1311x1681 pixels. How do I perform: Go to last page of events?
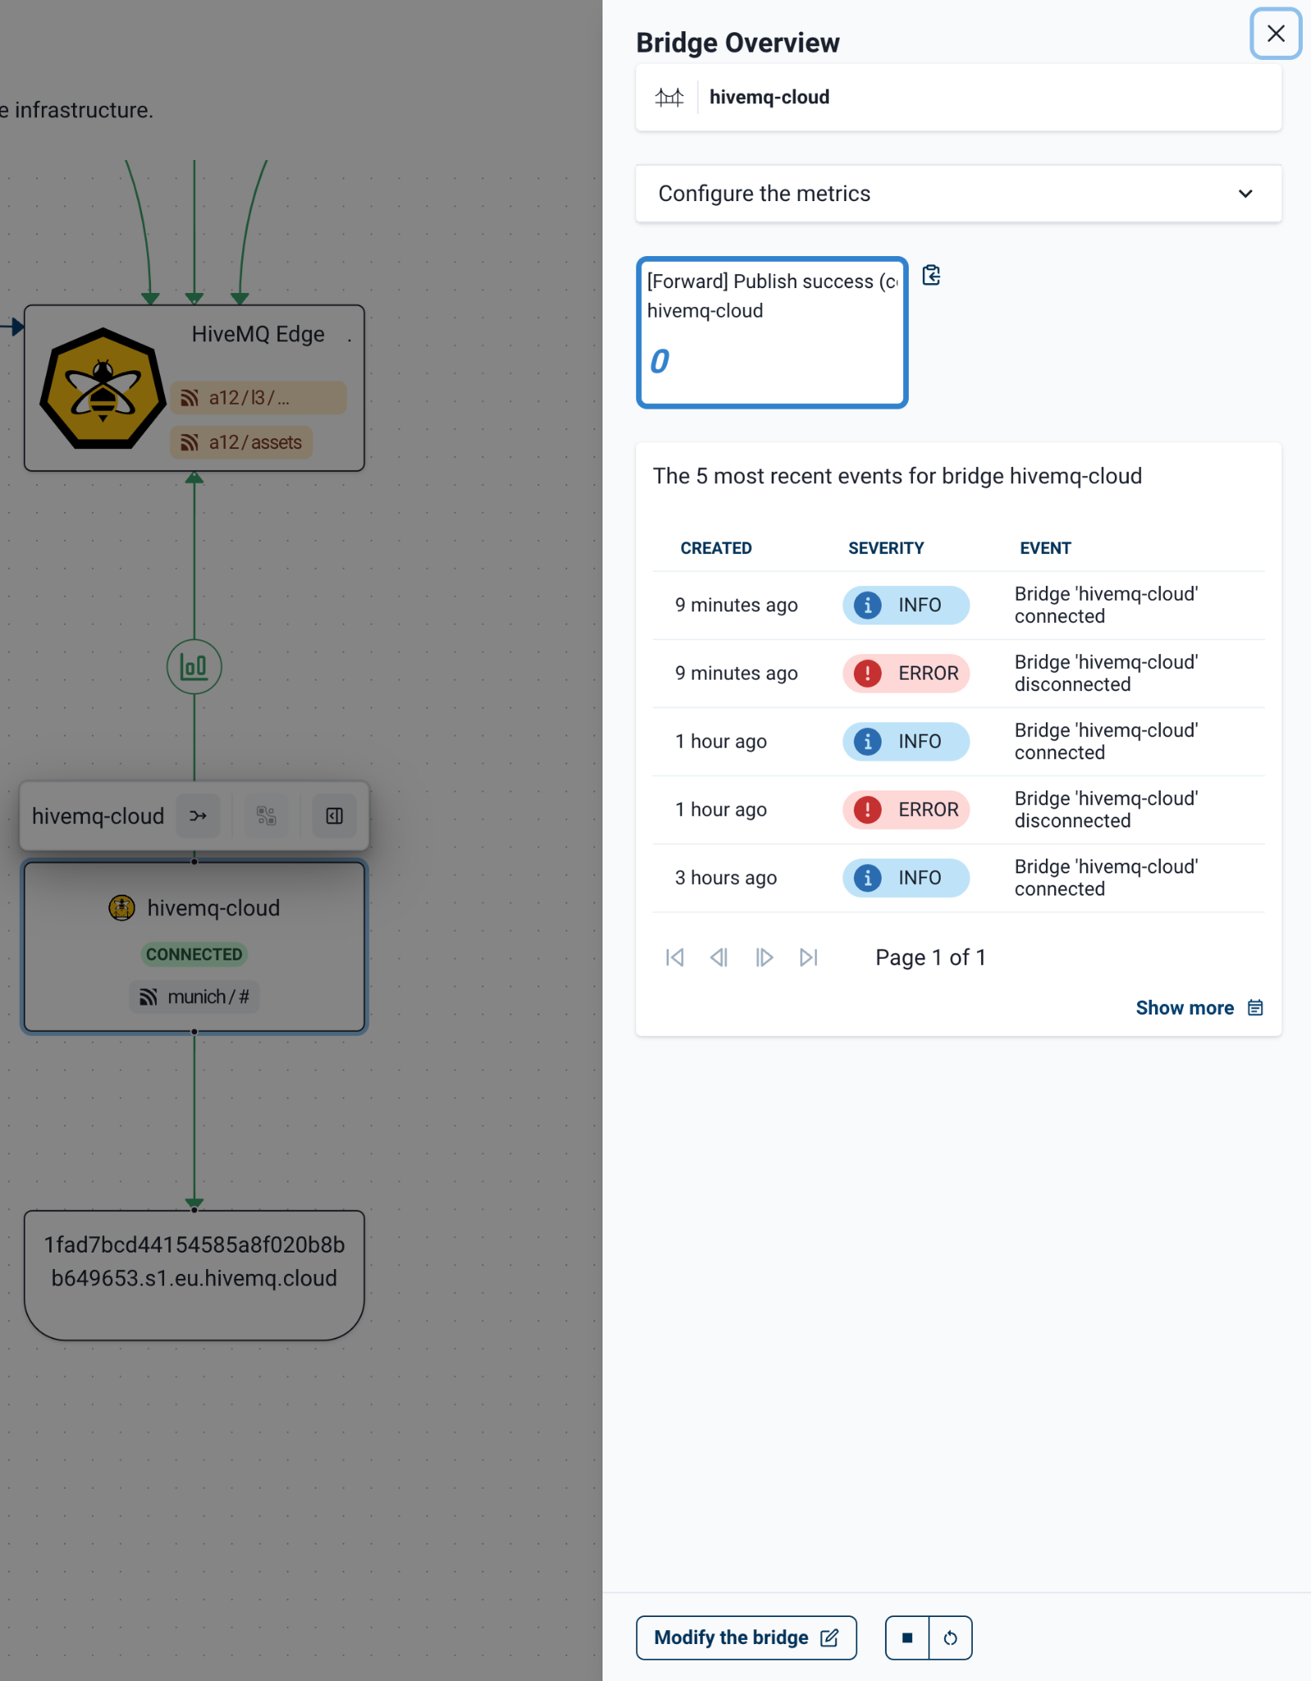click(x=809, y=957)
